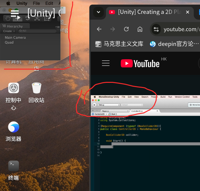The height and width of the screenshot is (191, 200).
Task: Reload the YouTube page
Action: pyautogui.click(x=126, y=29)
